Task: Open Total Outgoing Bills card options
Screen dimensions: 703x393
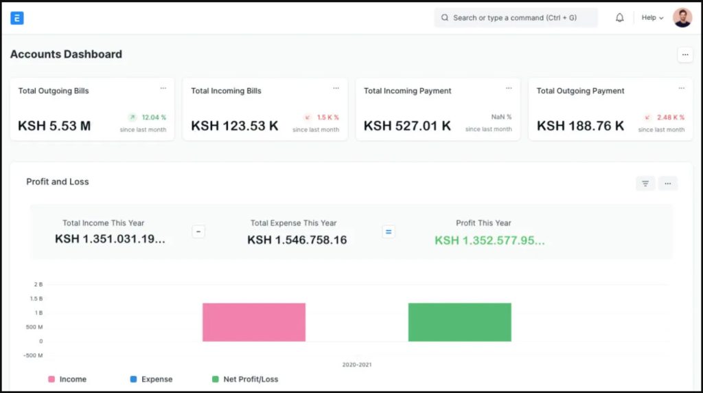Action: (163, 88)
